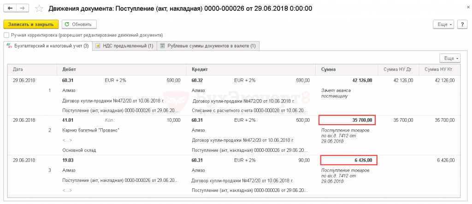Switch to Бухгалтерский и налоговый учет tab
The height and width of the screenshot is (204, 472).
47,46
